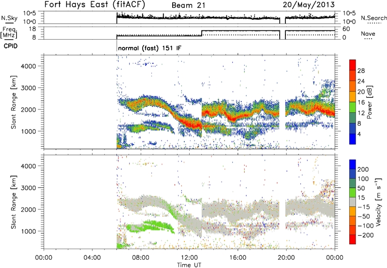Click the gray velocity colorbar segment
The height and width of the screenshot is (268, 387).
(x=353, y=202)
